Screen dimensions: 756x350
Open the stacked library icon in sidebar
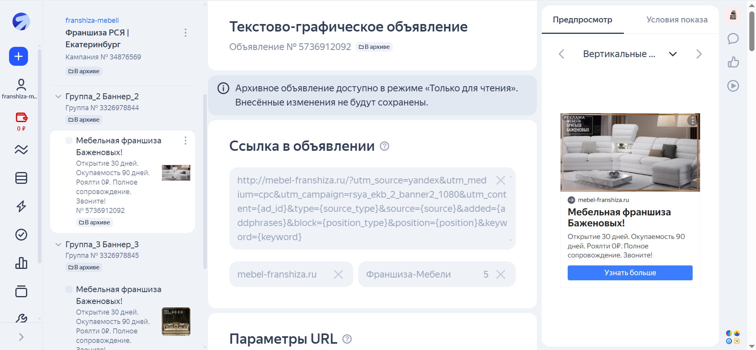click(21, 291)
